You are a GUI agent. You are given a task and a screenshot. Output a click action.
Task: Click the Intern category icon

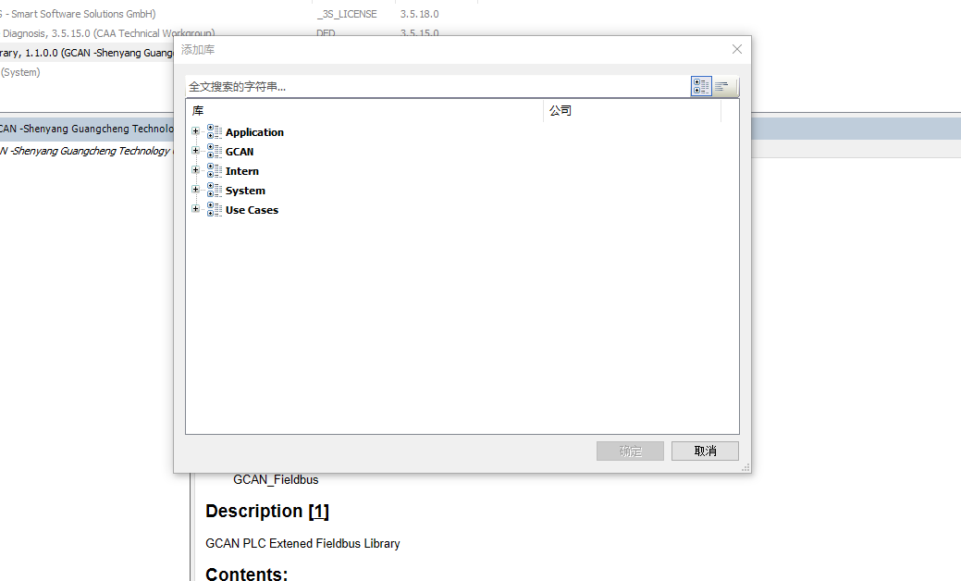click(215, 170)
